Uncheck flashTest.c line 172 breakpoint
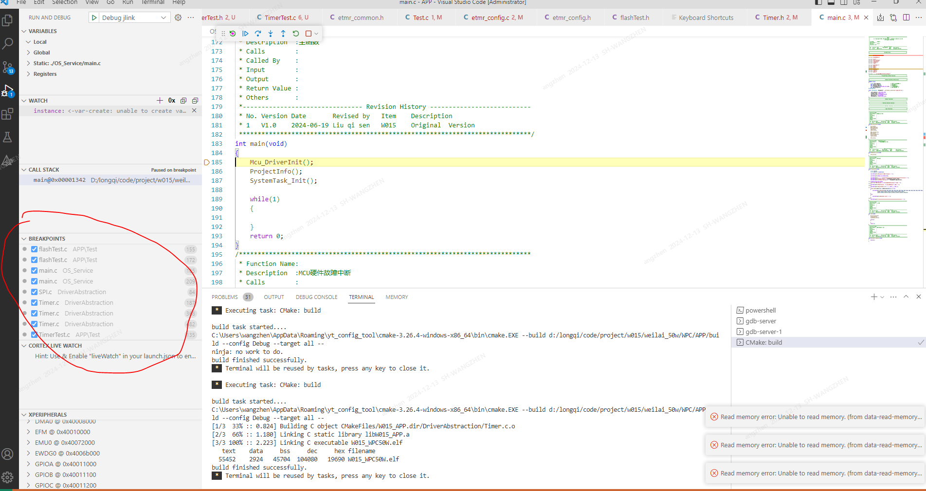Screen dimensions: 926x491 pyautogui.click(x=34, y=260)
